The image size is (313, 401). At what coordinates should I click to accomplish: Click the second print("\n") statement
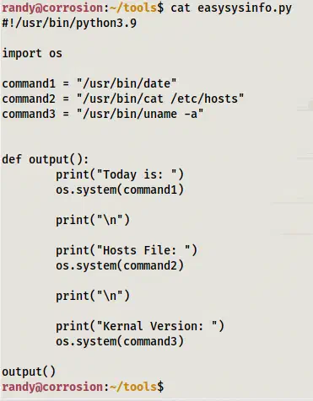click(x=93, y=296)
